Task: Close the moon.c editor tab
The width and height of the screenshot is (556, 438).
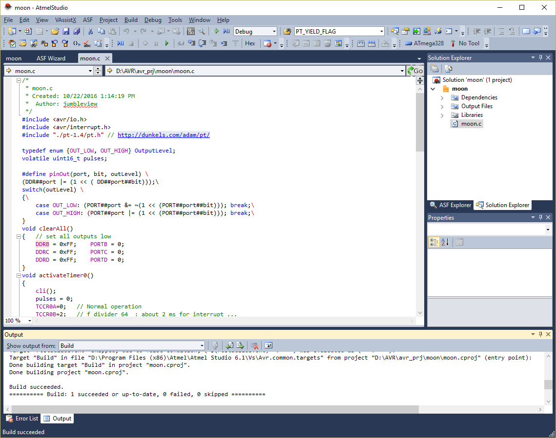Action: pos(107,58)
